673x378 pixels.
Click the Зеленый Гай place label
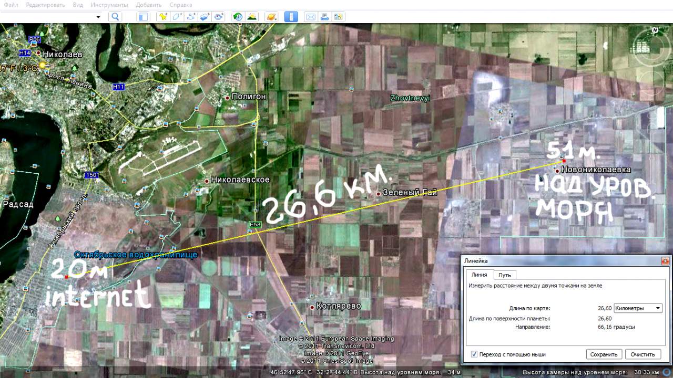410,193
